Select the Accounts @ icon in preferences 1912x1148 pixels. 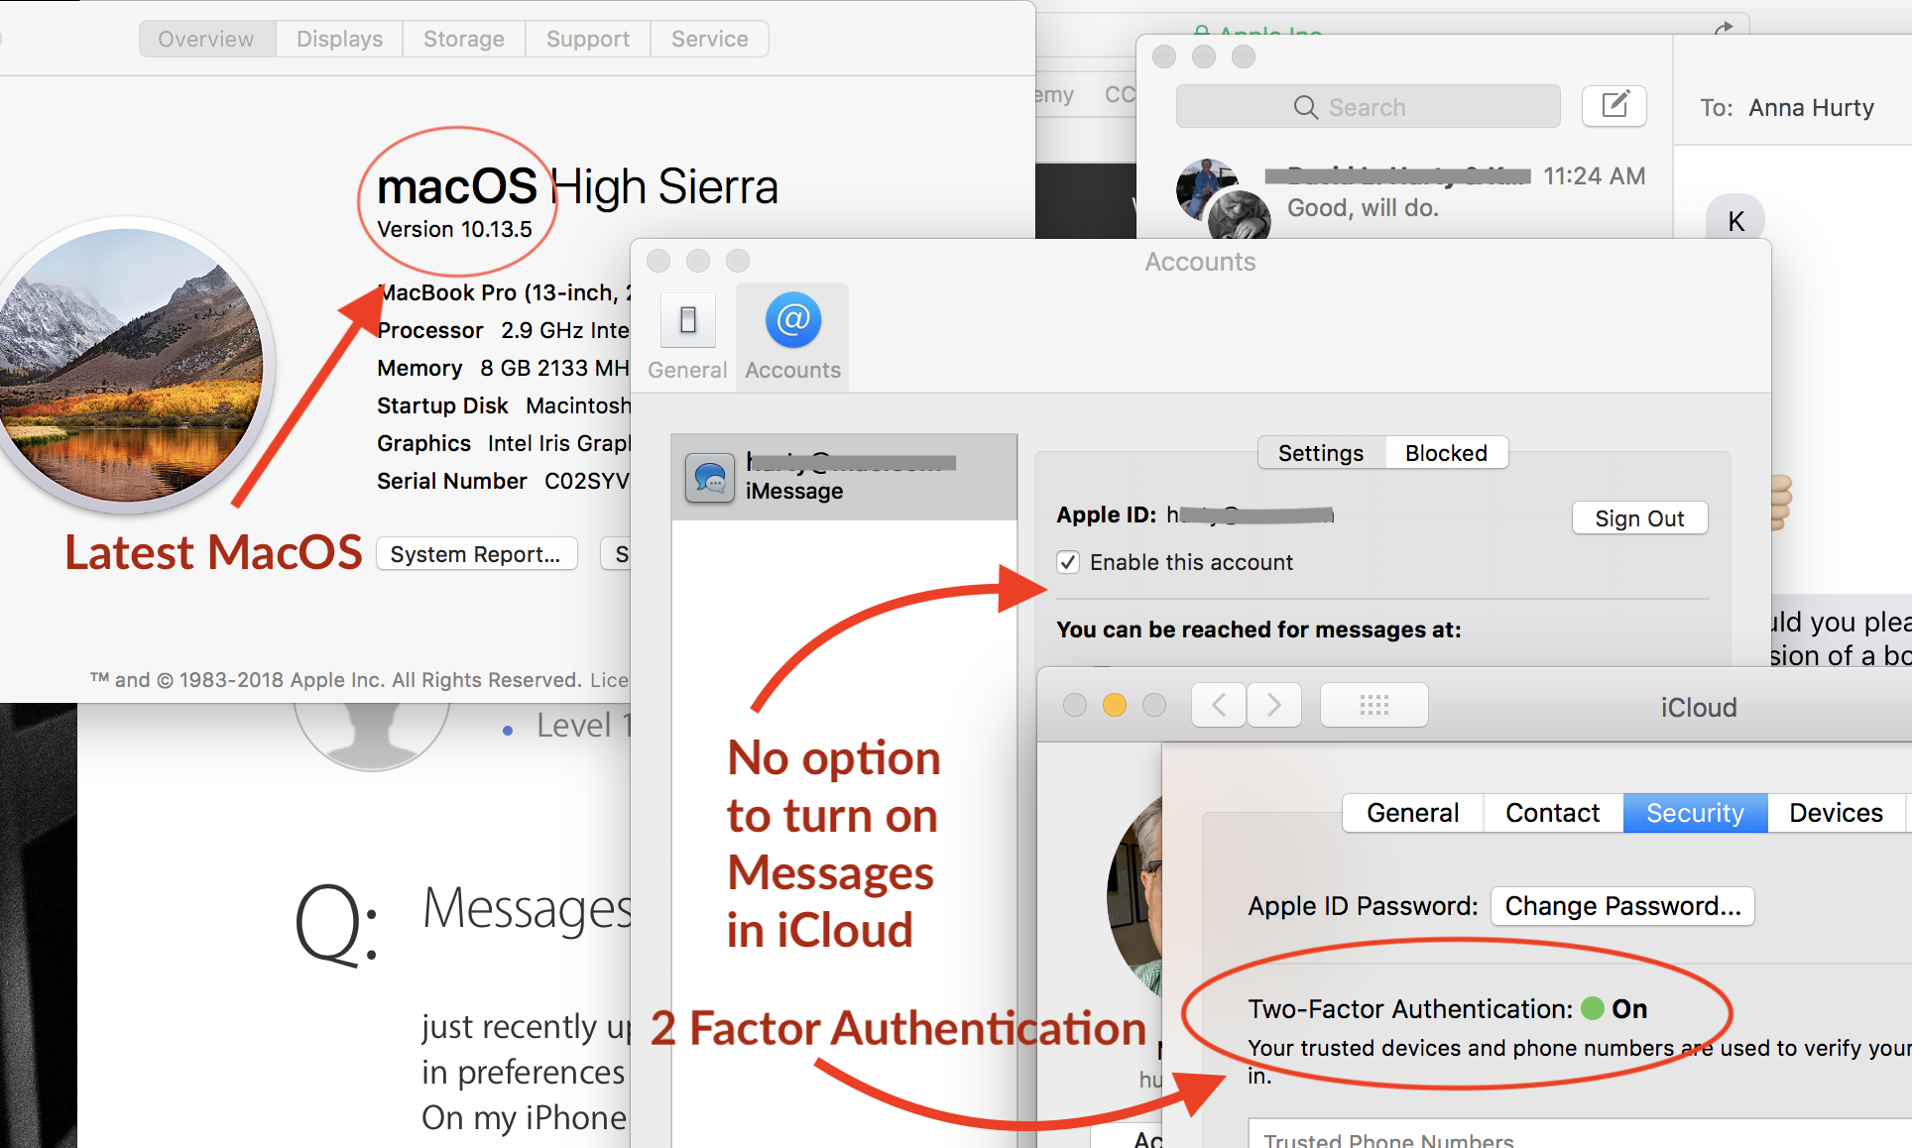point(792,321)
